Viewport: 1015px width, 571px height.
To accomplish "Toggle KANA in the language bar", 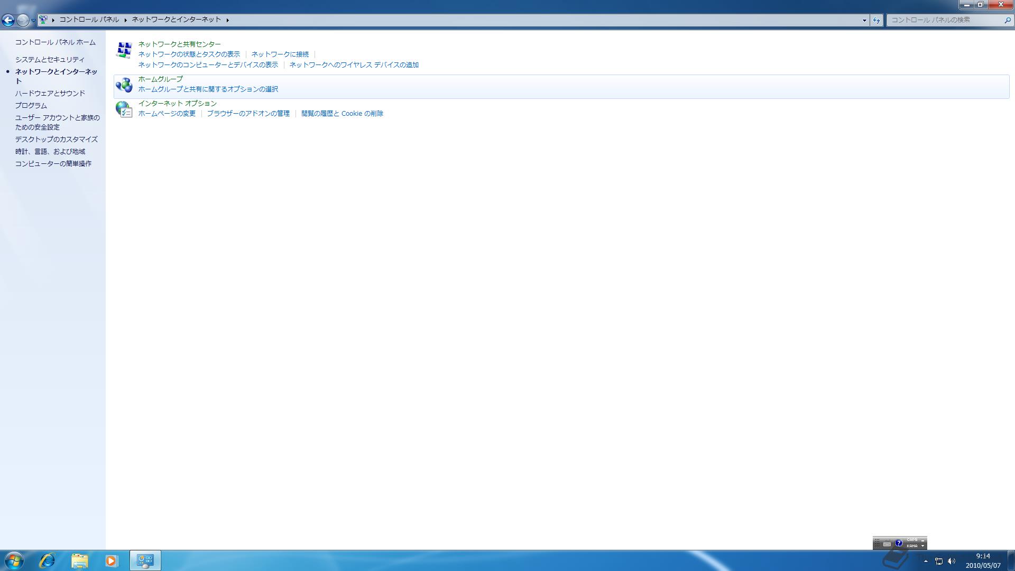I will 912,546.
